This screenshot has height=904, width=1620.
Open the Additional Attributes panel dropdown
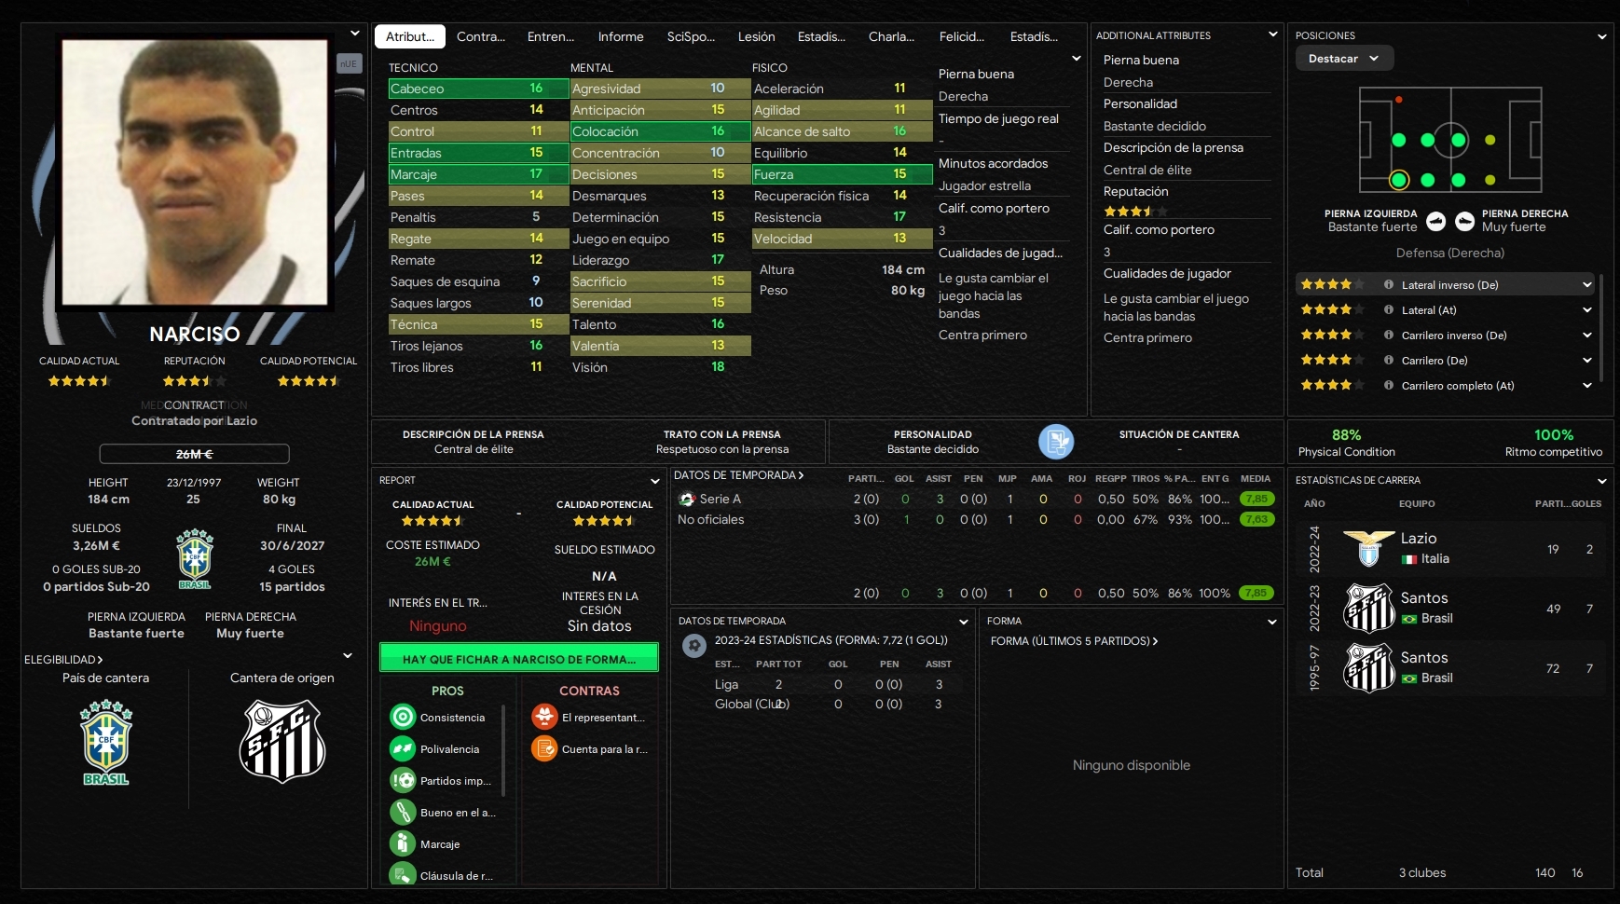click(1272, 34)
